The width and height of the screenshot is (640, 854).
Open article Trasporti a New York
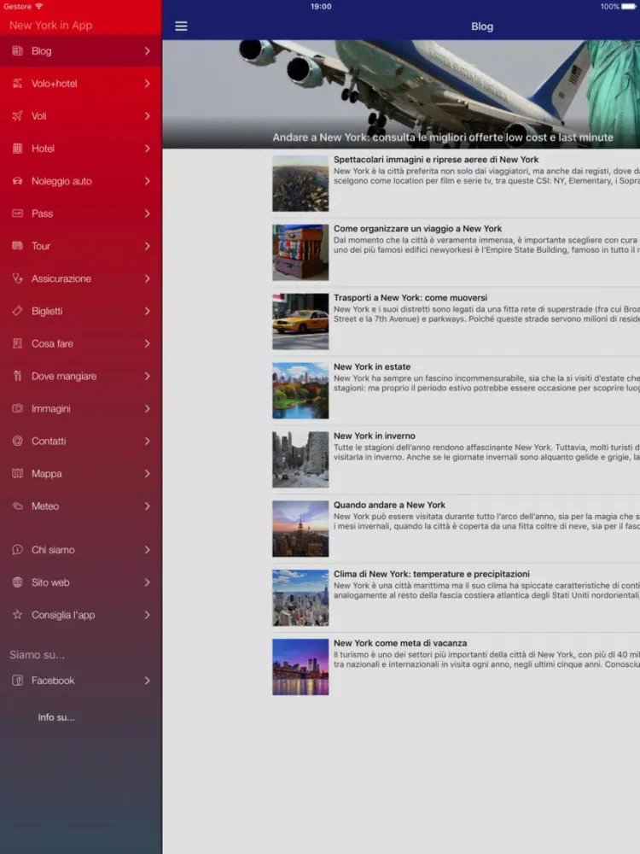pyautogui.click(x=456, y=322)
